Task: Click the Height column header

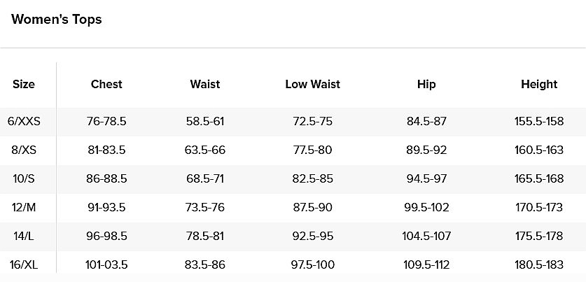Action: (x=539, y=85)
